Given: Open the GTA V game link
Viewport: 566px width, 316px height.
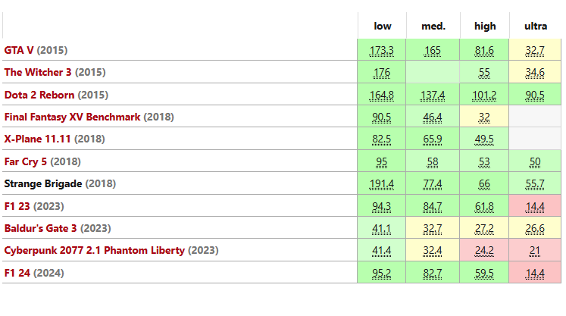Looking at the screenshot, I should point(19,50).
